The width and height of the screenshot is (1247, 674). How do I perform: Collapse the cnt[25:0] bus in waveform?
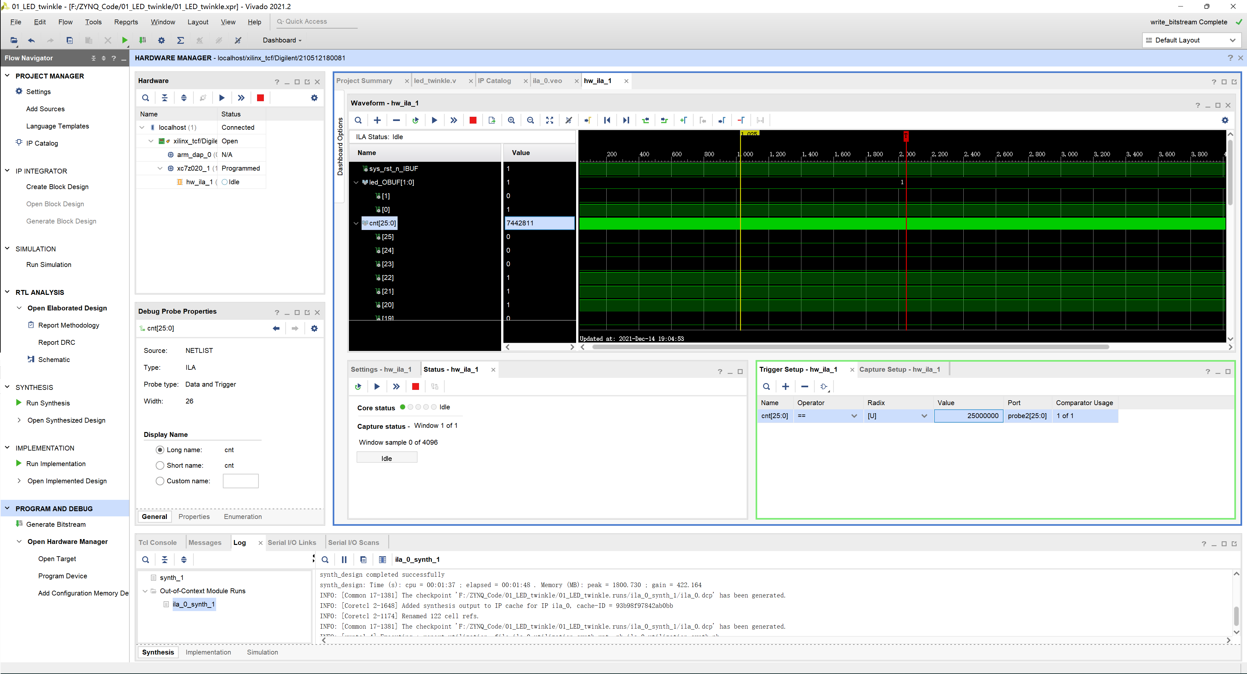[356, 223]
